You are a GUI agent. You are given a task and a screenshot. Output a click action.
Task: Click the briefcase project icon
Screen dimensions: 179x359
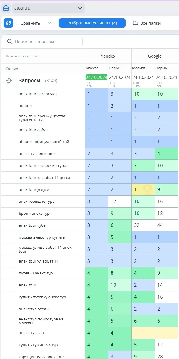pos(6,8)
